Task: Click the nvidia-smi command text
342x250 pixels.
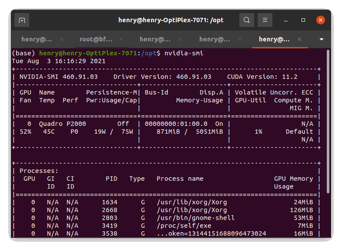Action: [184, 53]
